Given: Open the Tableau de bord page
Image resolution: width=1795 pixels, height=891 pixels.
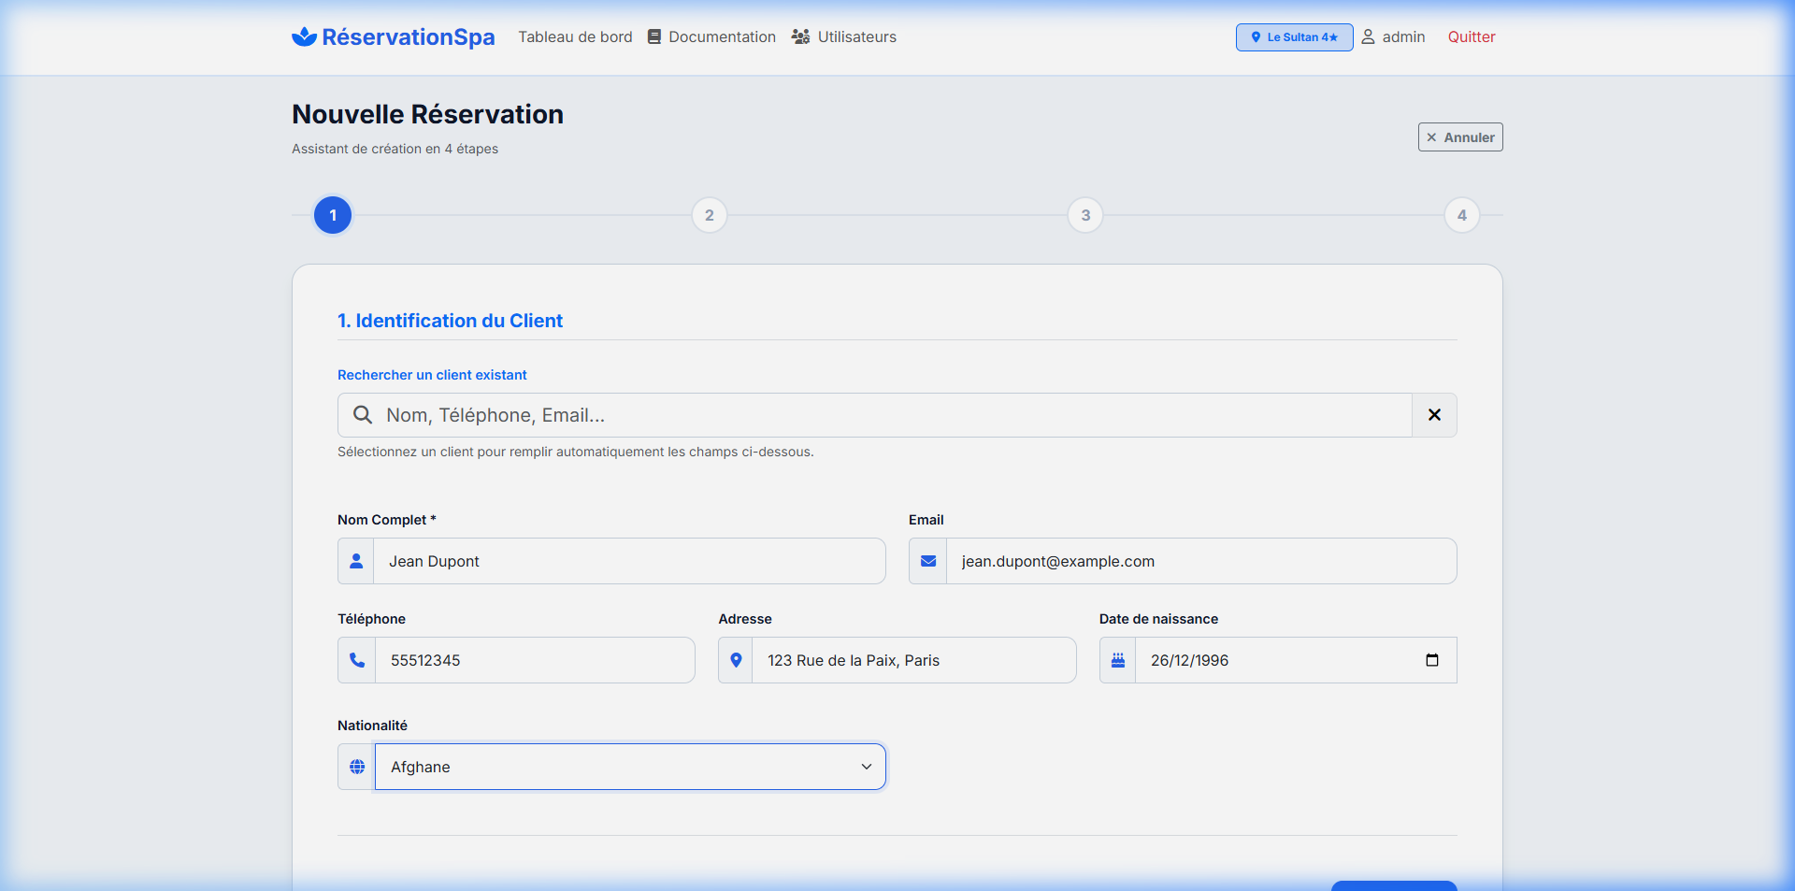Looking at the screenshot, I should pyautogui.click(x=575, y=36).
